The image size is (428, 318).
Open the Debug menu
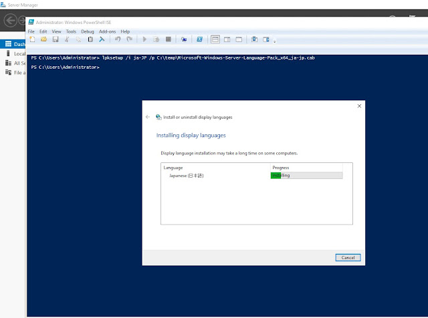(88, 31)
